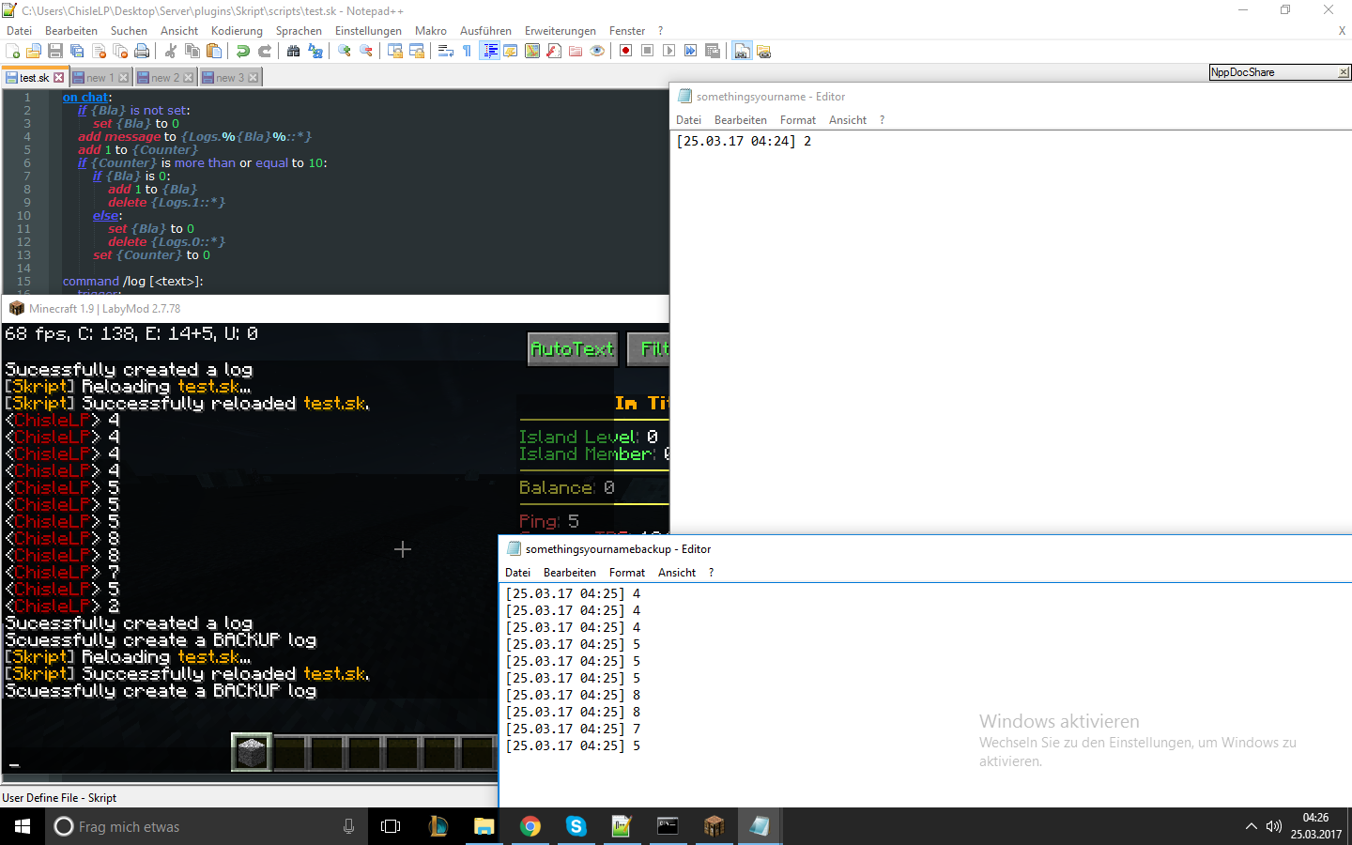Image resolution: width=1352 pixels, height=845 pixels.
Task: Expand the Makro menu
Action: click(431, 31)
